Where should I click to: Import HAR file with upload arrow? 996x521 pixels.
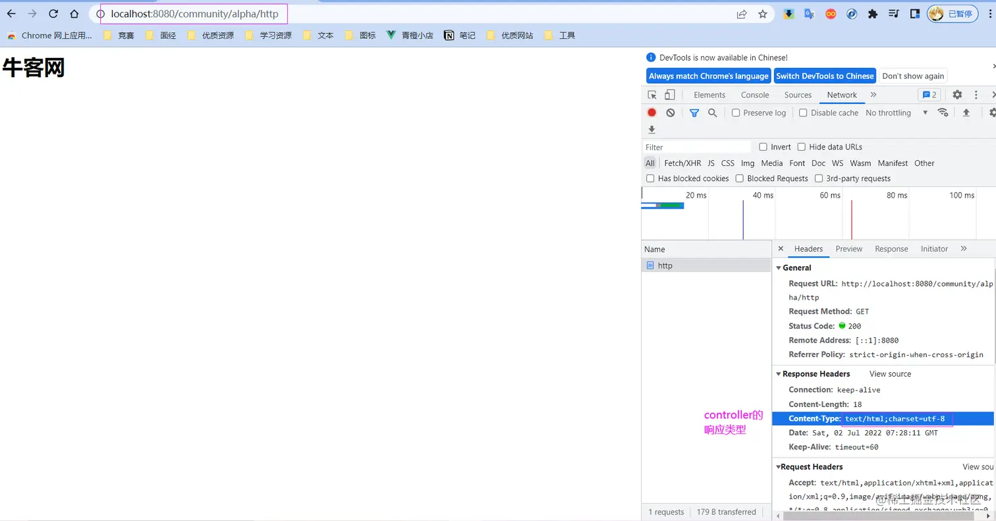[x=966, y=113]
